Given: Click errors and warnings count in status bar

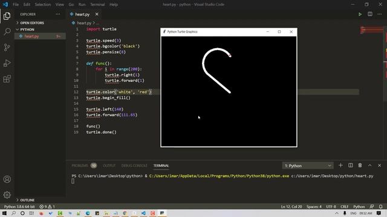Looking at the screenshot, I should click(47, 206).
